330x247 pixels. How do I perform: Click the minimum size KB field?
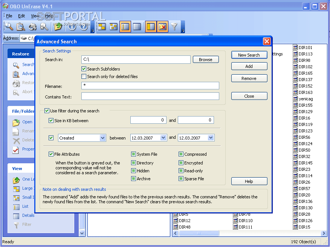(148, 120)
